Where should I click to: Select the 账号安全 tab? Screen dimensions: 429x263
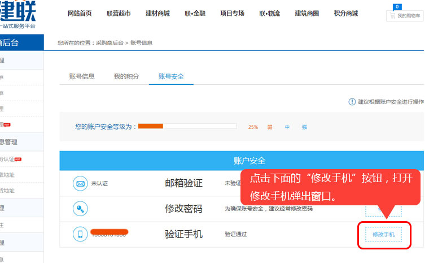[x=171, y=76]
